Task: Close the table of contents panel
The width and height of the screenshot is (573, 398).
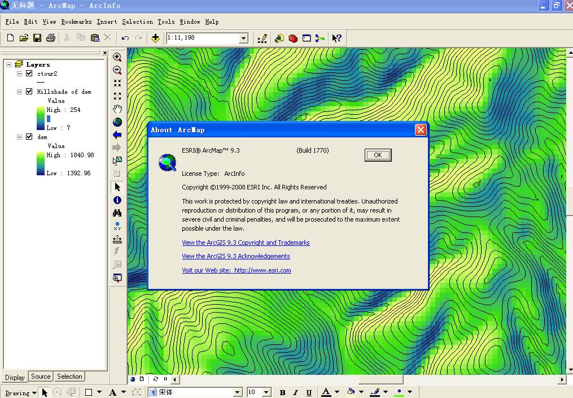Action: coord(105,53)
